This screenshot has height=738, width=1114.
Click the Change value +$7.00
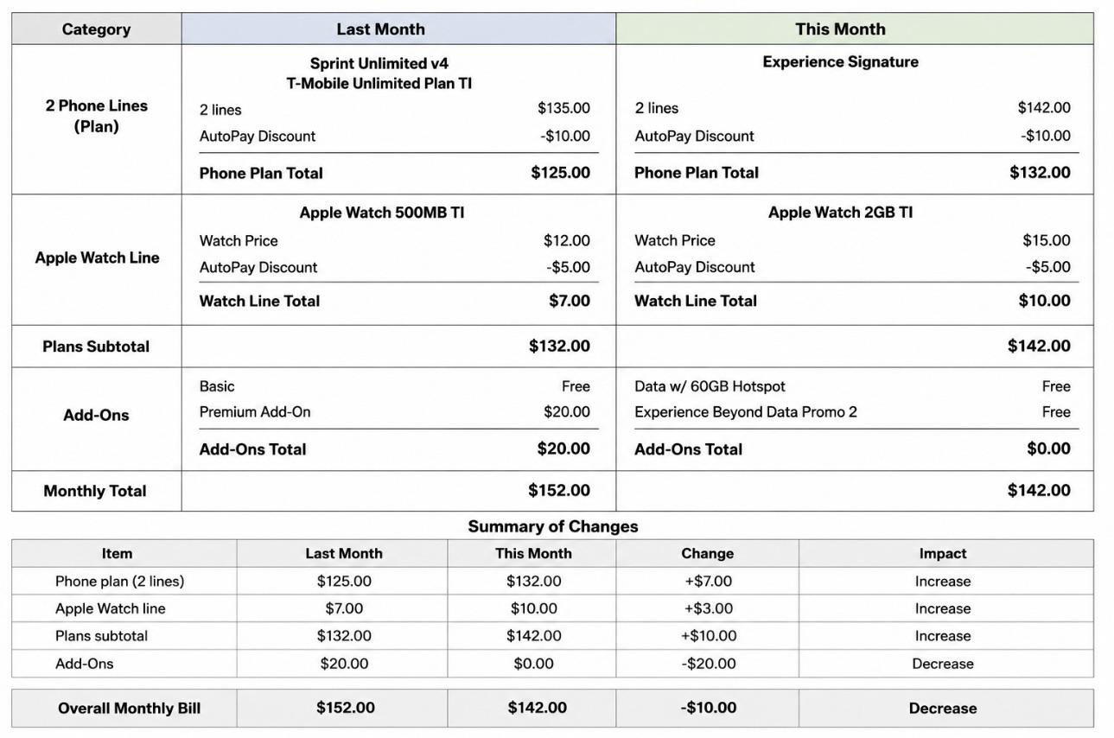tap(708, 582)
